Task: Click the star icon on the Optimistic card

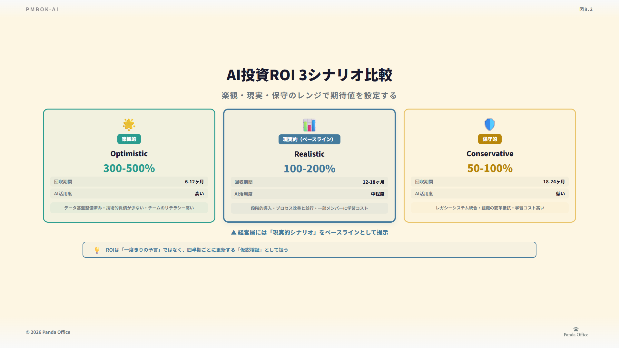Action: (129, 124)
